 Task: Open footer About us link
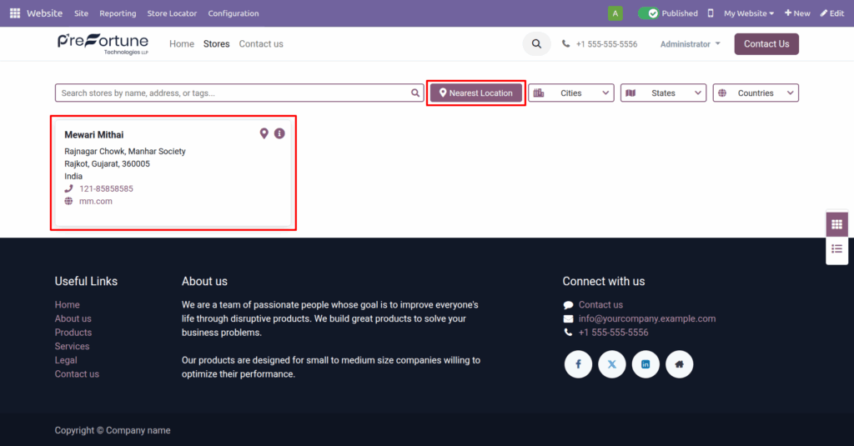pyautogui.click(x=73, y=318)
